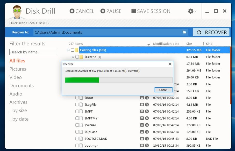Click the RECOVER button
The height and width of the screenshot is (151, 235).
point(211,32)
